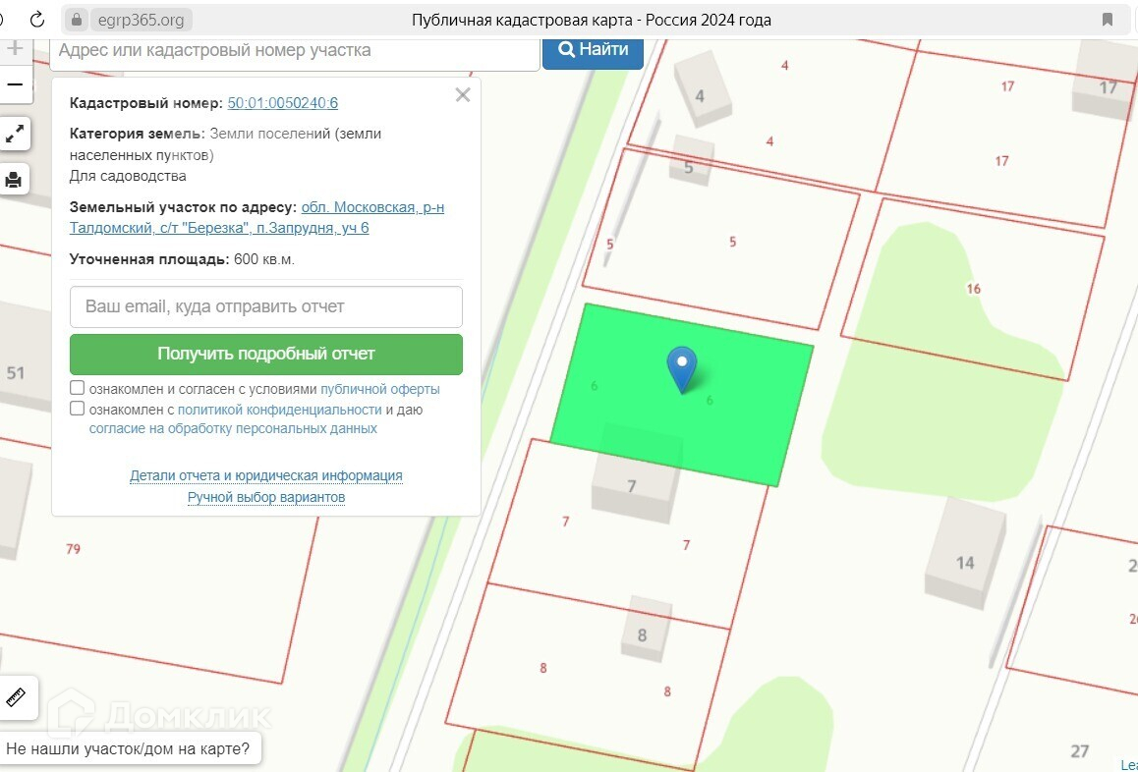Toggle fullscreen map with the arrows icon

tap(15, 135)
